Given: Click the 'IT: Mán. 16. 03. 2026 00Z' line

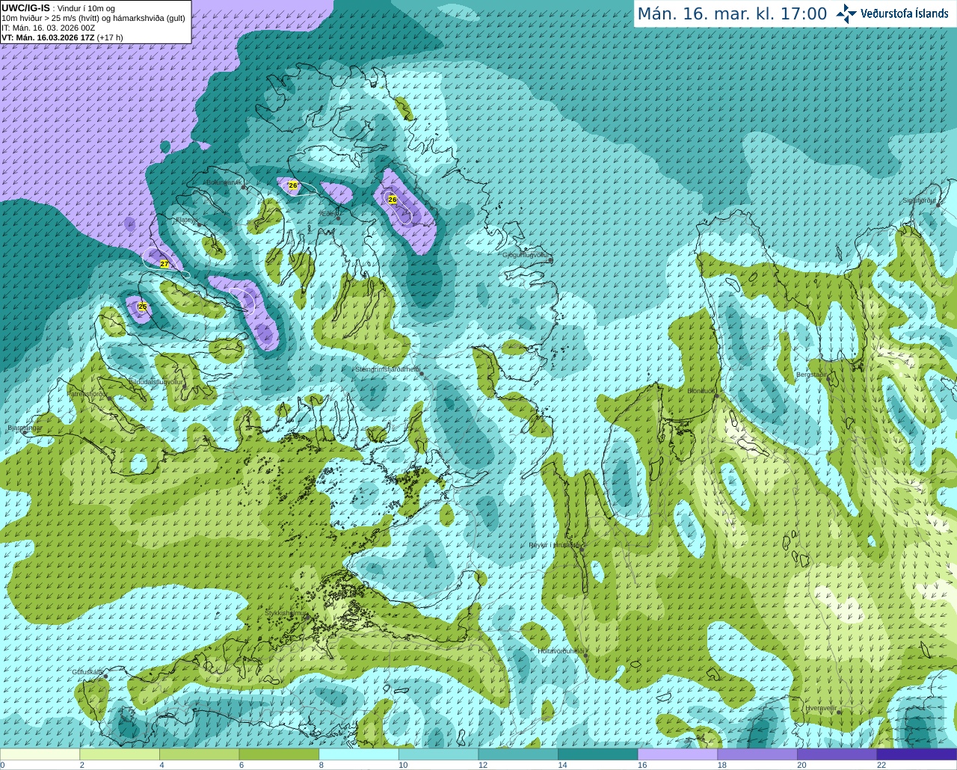Looking at the screenshot, I should point(48,28).
